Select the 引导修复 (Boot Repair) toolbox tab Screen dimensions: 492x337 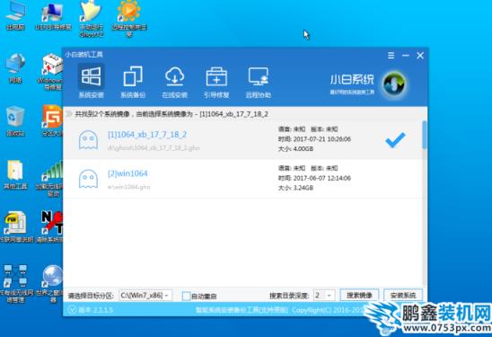click(x=216, y=82)
